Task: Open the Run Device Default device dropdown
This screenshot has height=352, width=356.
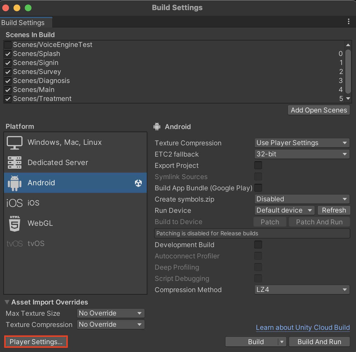Action: point(285,210)
